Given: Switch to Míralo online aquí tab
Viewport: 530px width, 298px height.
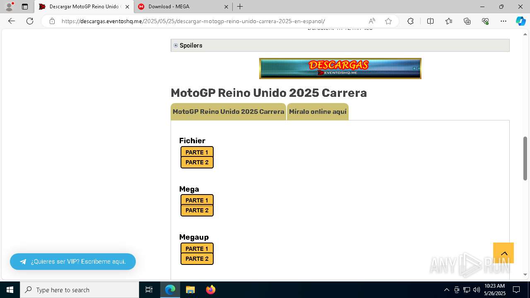Looking at the screenshot, I should coord(318,112).
